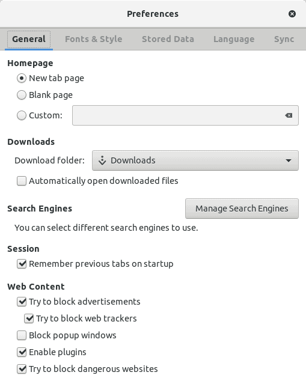Click the Manage Search Engines button
The width and height of the screenshot is (306, 387).
(242, 209)
